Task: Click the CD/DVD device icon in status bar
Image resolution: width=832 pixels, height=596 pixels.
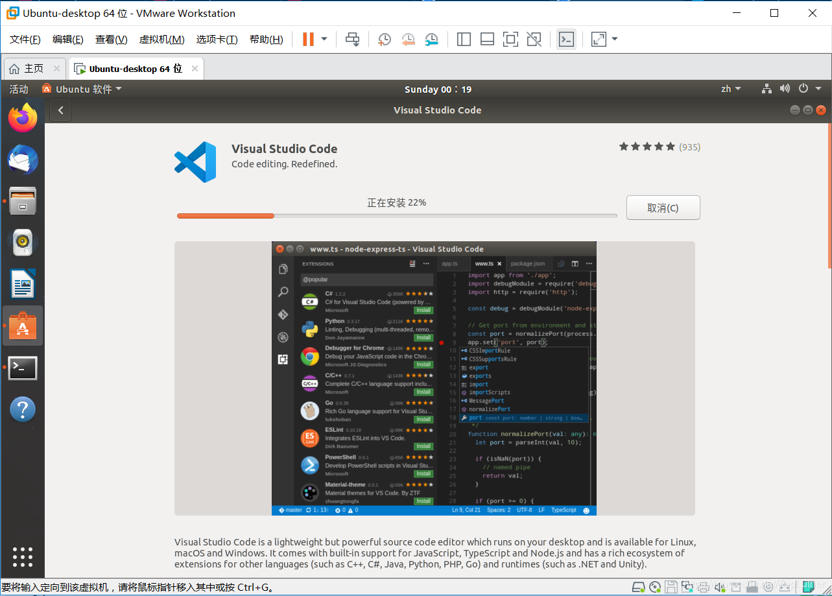Action: (655, 587)
